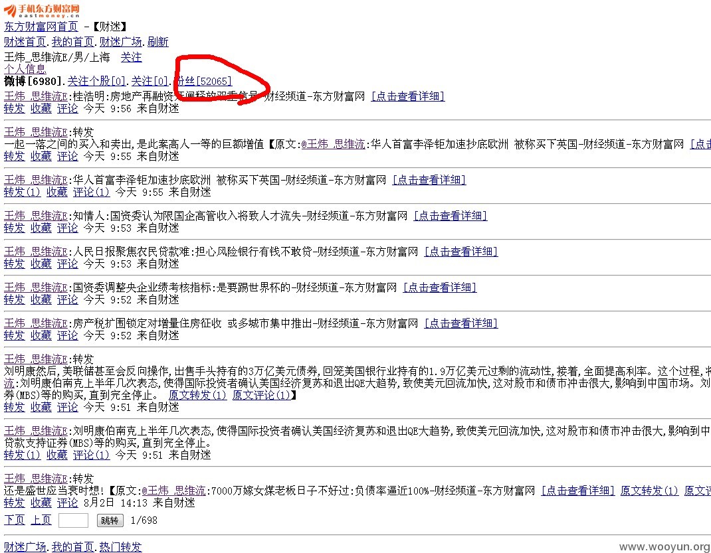Click 收藏 under 知情人 9:53 post
This screenshot has height=553, width=711.
click(41, 228)
